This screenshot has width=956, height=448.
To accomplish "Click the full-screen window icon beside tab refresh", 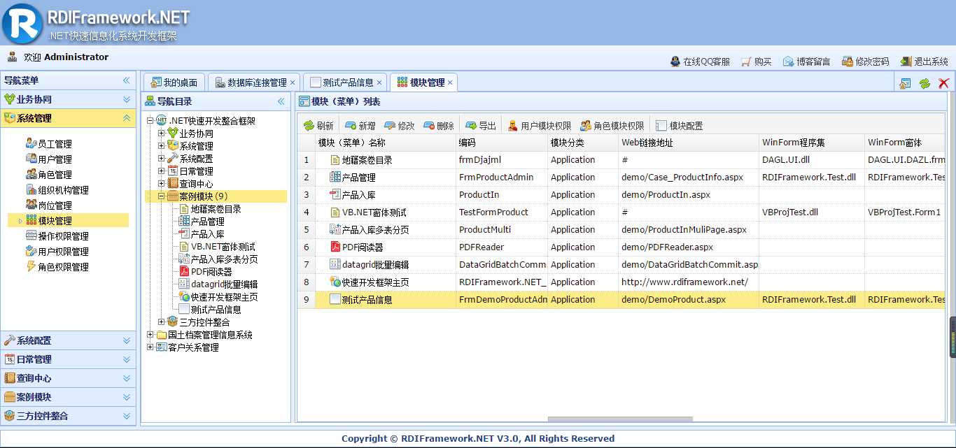I will (x=905, y=83).
